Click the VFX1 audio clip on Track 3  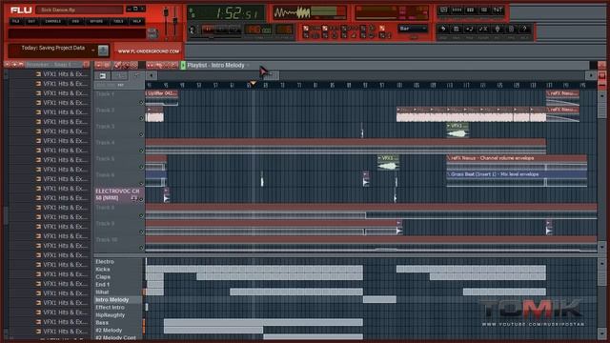tap(457, 131)
